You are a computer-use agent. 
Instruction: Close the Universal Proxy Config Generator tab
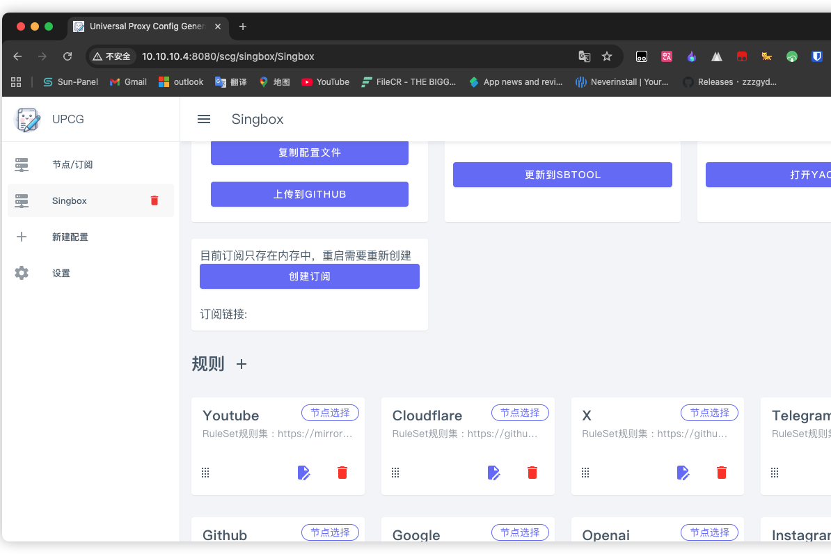tap(218, 26)
